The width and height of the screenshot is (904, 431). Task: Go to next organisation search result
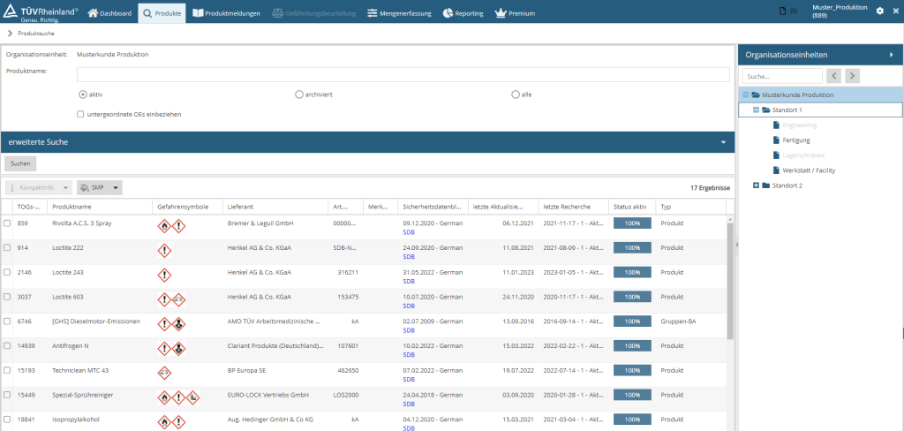tap(852, 77)
